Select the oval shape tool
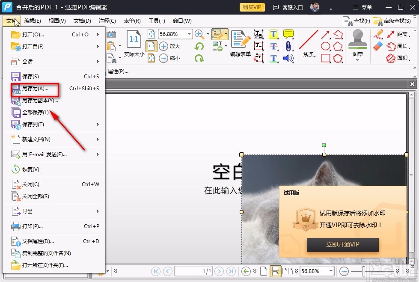The image size is (419, 282). 325,46
